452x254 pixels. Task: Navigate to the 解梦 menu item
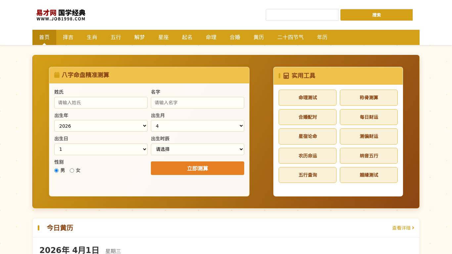(139, 37)
